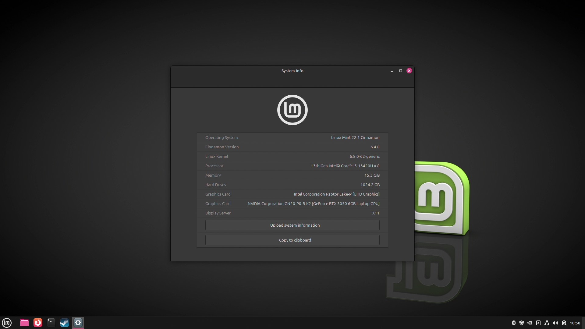The width and height of the screenshot is (585, 329).
Task: Open Firefox from the panel
Action: click(x=38, y=323)
